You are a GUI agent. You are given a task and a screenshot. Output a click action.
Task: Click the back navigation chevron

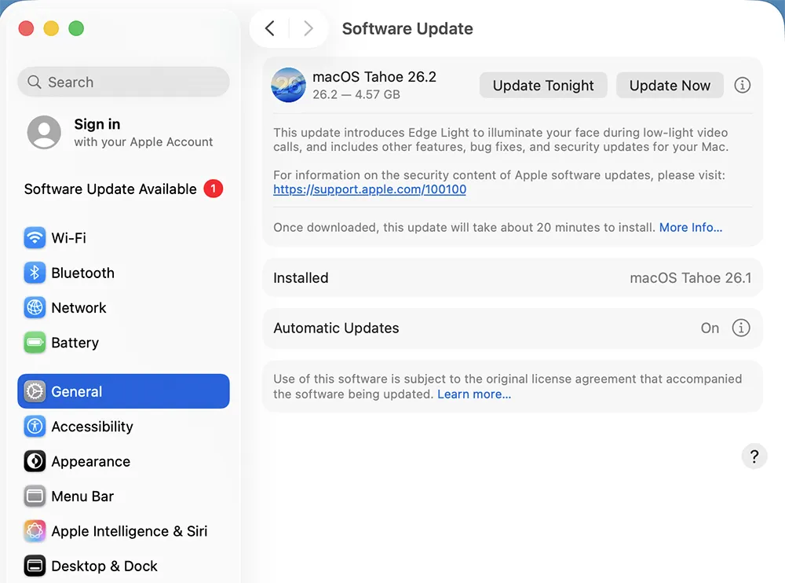click(x=270, y=28)
